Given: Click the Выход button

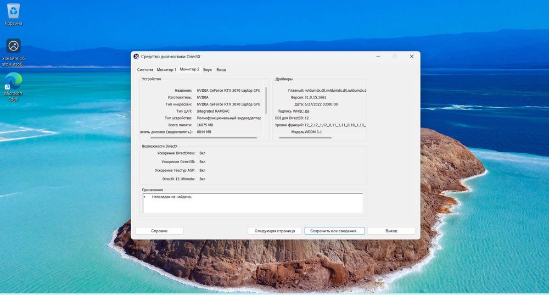Looking at the screenshot, I should tap(391, 231).
